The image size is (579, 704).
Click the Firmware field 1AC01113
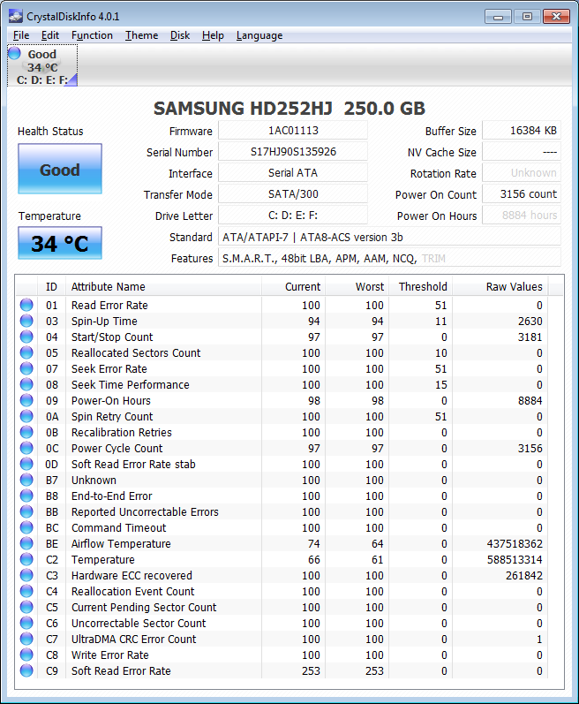tap(293, 130)
